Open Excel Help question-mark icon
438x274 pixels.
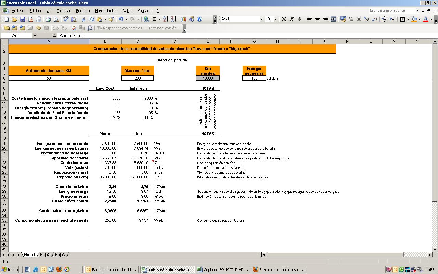click(199, 19)
